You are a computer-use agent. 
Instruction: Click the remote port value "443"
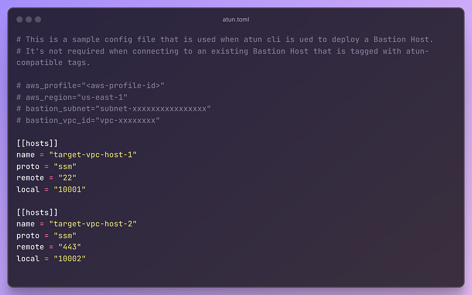[x=70, y=247]
